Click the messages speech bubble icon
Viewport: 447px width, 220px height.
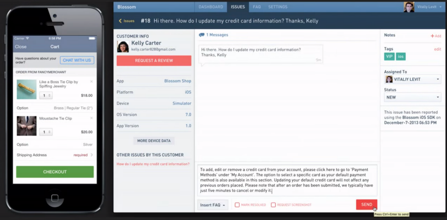click(201, 35)
